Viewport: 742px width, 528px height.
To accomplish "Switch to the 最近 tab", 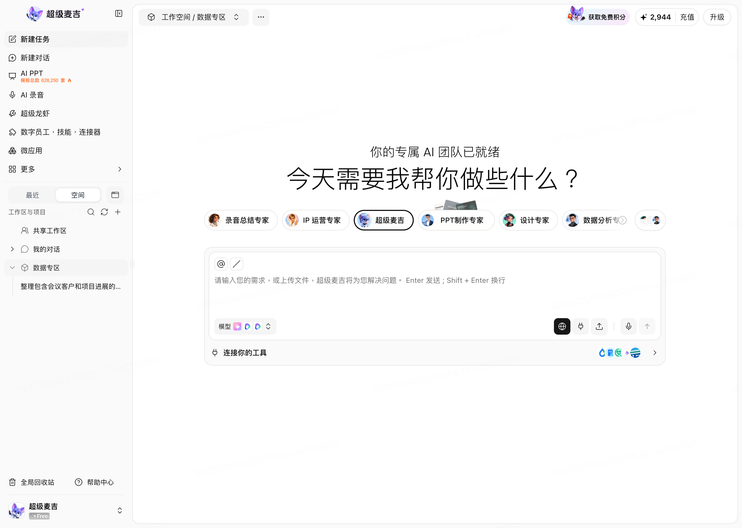I will [x=32, y=195].
